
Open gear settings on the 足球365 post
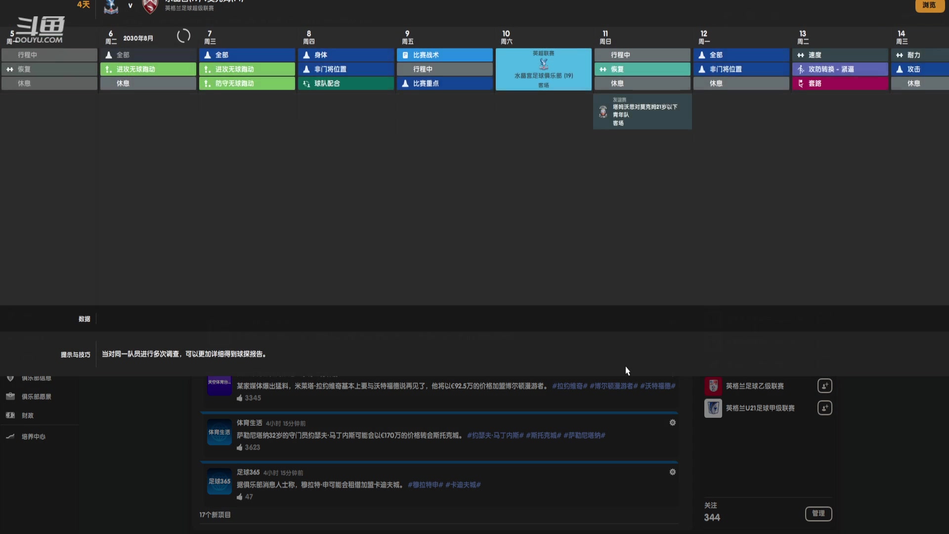[672, 472]
